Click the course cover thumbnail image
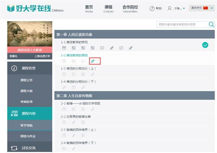 click(x=29, y=34)
